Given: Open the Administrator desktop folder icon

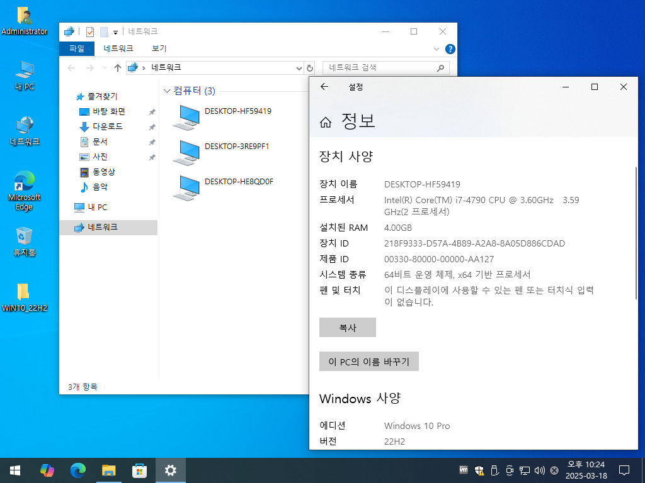Looking at the screenshot, I should 25,21.
